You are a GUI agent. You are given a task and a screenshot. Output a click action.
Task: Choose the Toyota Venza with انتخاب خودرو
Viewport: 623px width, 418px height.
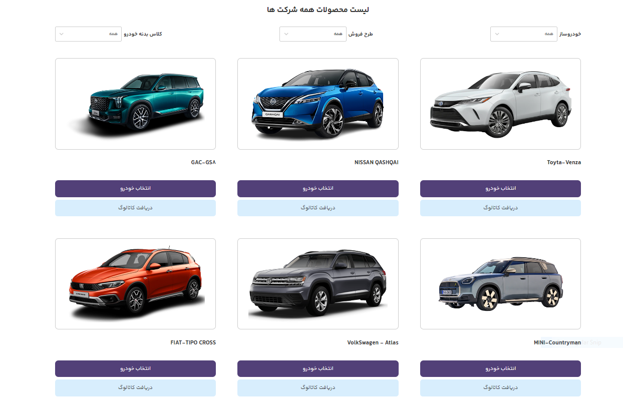coord(500,189)
